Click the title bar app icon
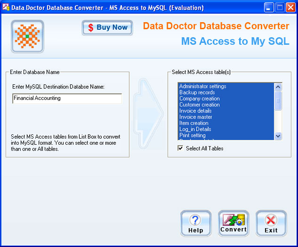This screenshot has width=298, height=247. [6, 8]
